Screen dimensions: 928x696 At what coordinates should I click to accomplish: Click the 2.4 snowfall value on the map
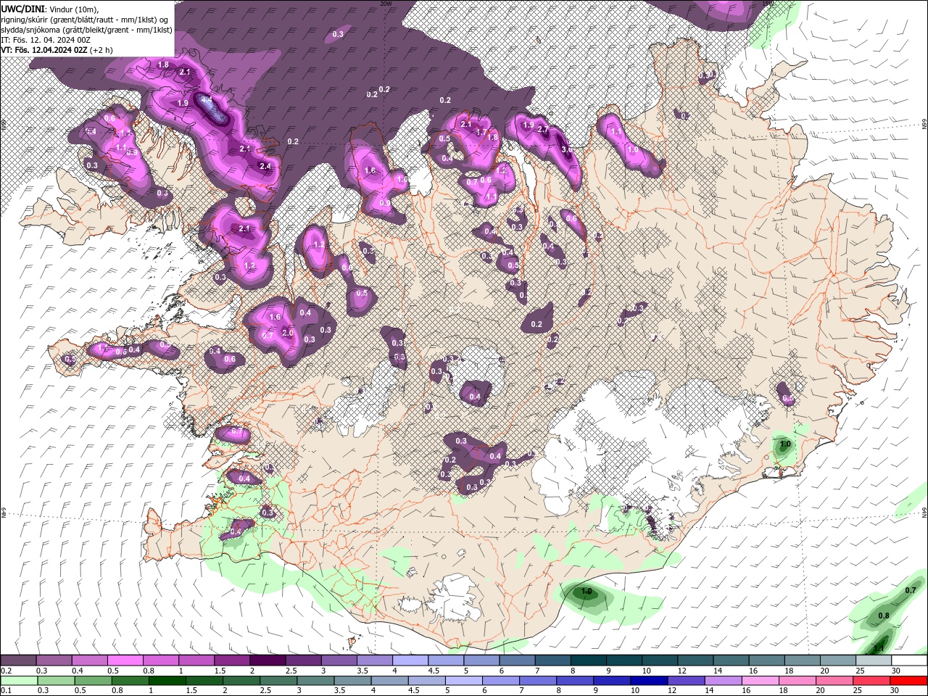[x=265, y=166]
